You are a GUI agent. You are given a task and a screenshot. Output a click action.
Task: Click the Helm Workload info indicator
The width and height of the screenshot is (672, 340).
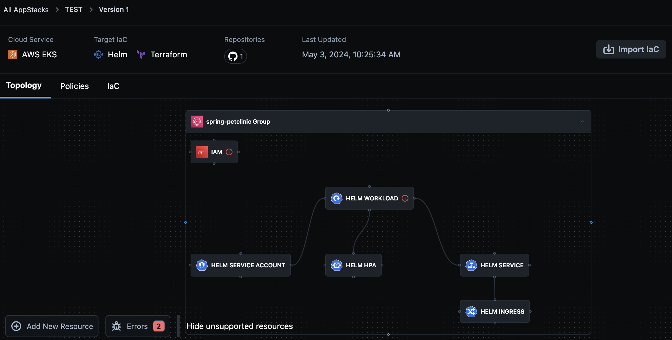(405, 198)
